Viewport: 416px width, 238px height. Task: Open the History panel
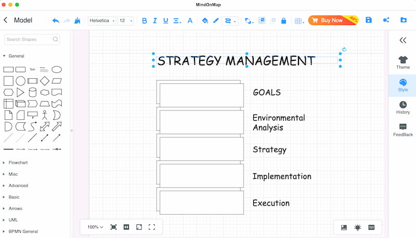tap(402, 108)
